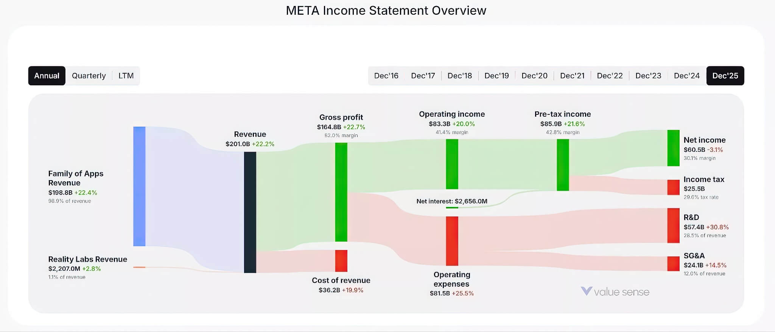This screenshot has width=775, height=332.
Task: Select the green Operating income bar
Action: tap(452, 164)
